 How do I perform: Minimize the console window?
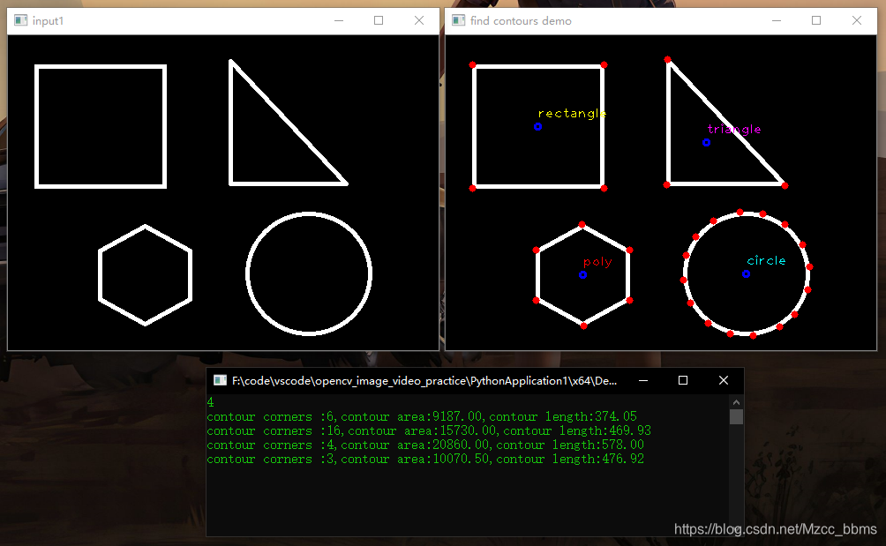[643, 380]
